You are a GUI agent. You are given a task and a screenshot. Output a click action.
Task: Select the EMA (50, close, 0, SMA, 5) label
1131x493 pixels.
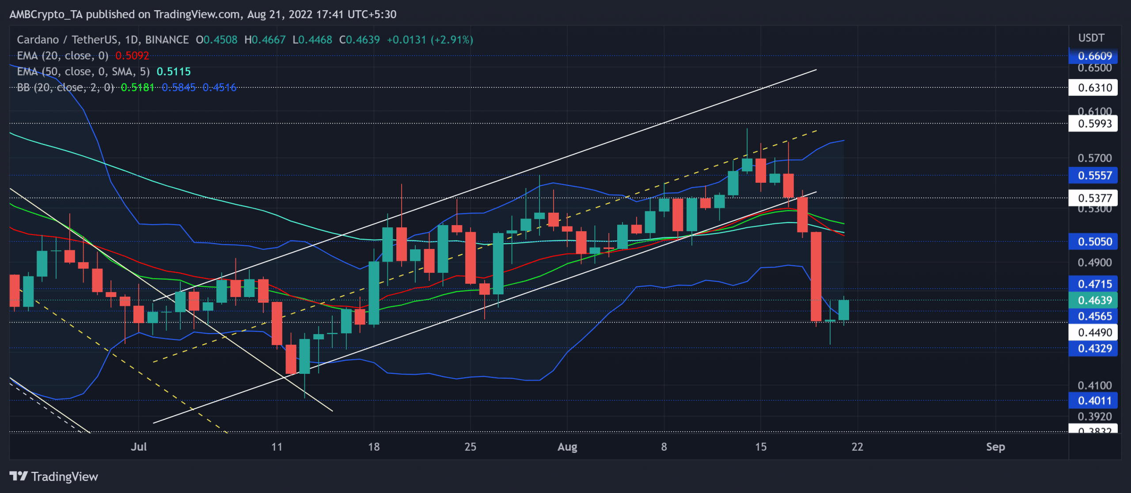click(x=83, y=72)
